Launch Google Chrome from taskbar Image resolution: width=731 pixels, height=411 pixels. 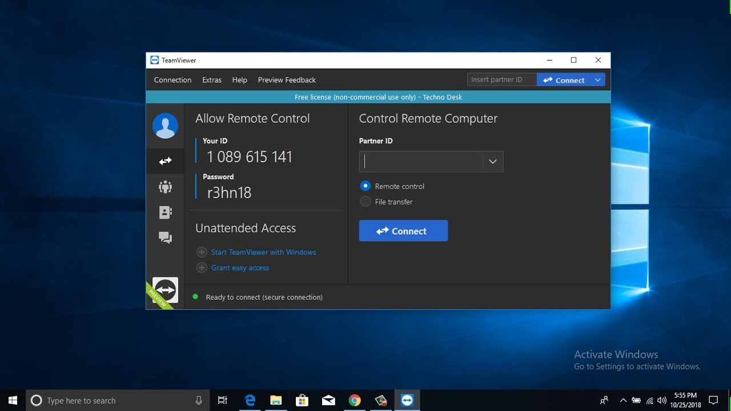click(355, 400)
